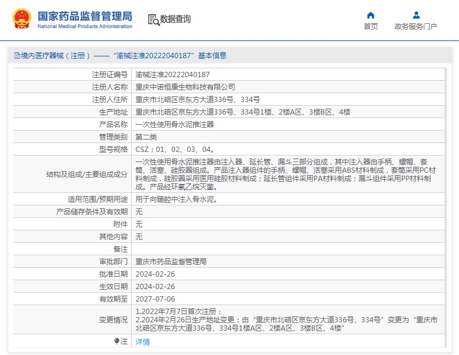Click the home house icon

coord(371,15)
